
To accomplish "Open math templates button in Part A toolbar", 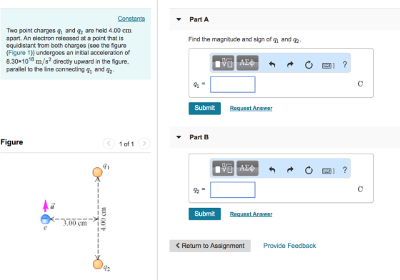I will 223,63.
